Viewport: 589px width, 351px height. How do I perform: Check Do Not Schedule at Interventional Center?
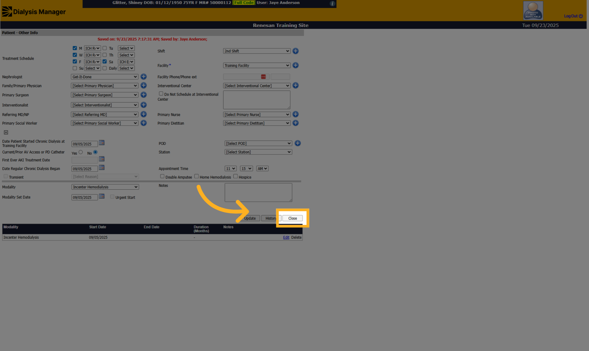161,94
